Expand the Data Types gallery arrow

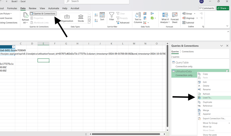[89, 22]
